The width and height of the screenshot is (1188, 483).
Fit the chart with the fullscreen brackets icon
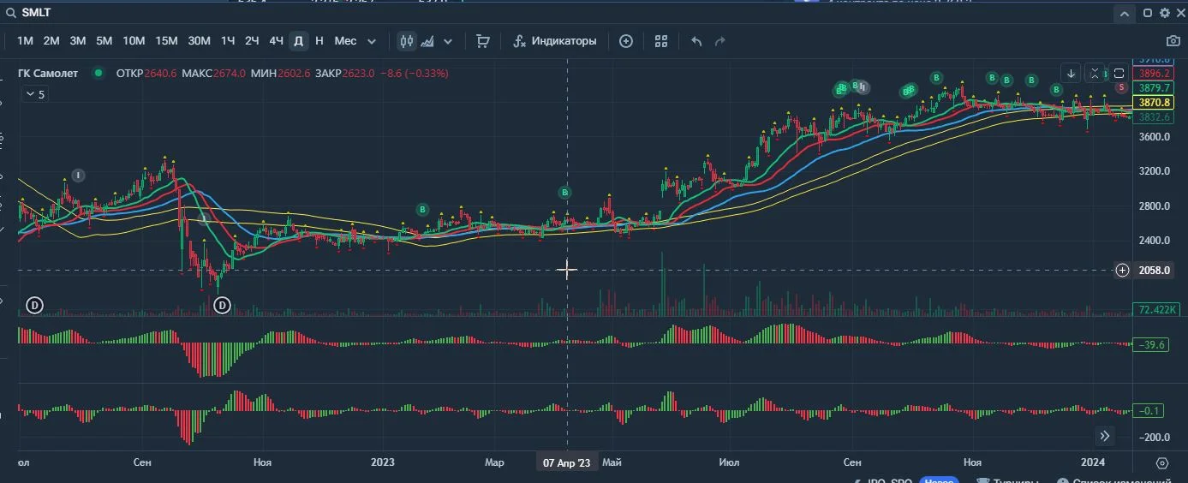tap(1119, 73)
